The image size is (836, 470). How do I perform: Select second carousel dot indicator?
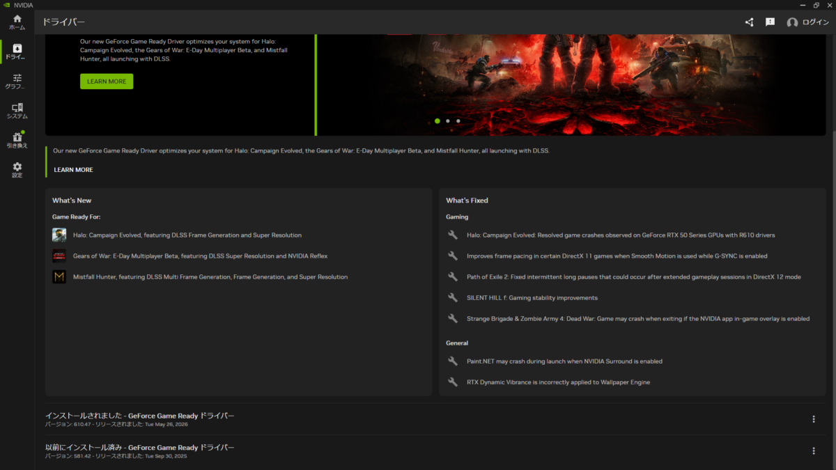pyautogui.click(x=447, y=120)
